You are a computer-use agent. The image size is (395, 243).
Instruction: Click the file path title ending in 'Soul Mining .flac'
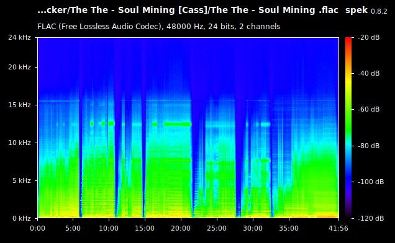point(188,11)
